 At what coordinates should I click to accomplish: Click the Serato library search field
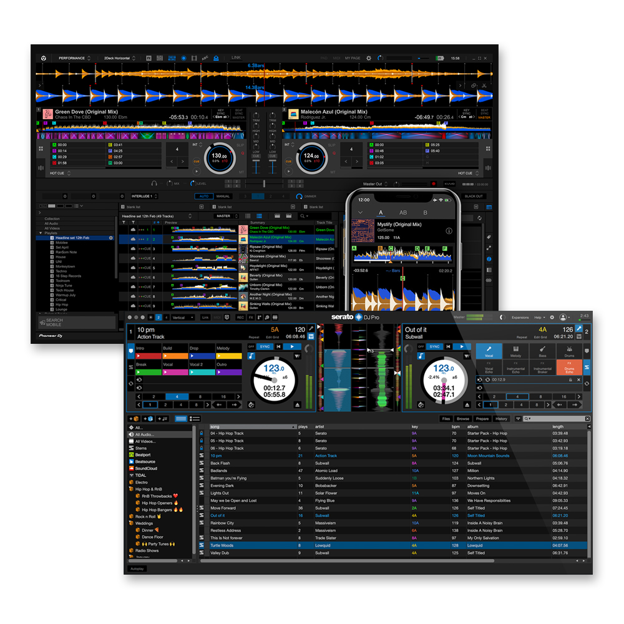[557, 419]
